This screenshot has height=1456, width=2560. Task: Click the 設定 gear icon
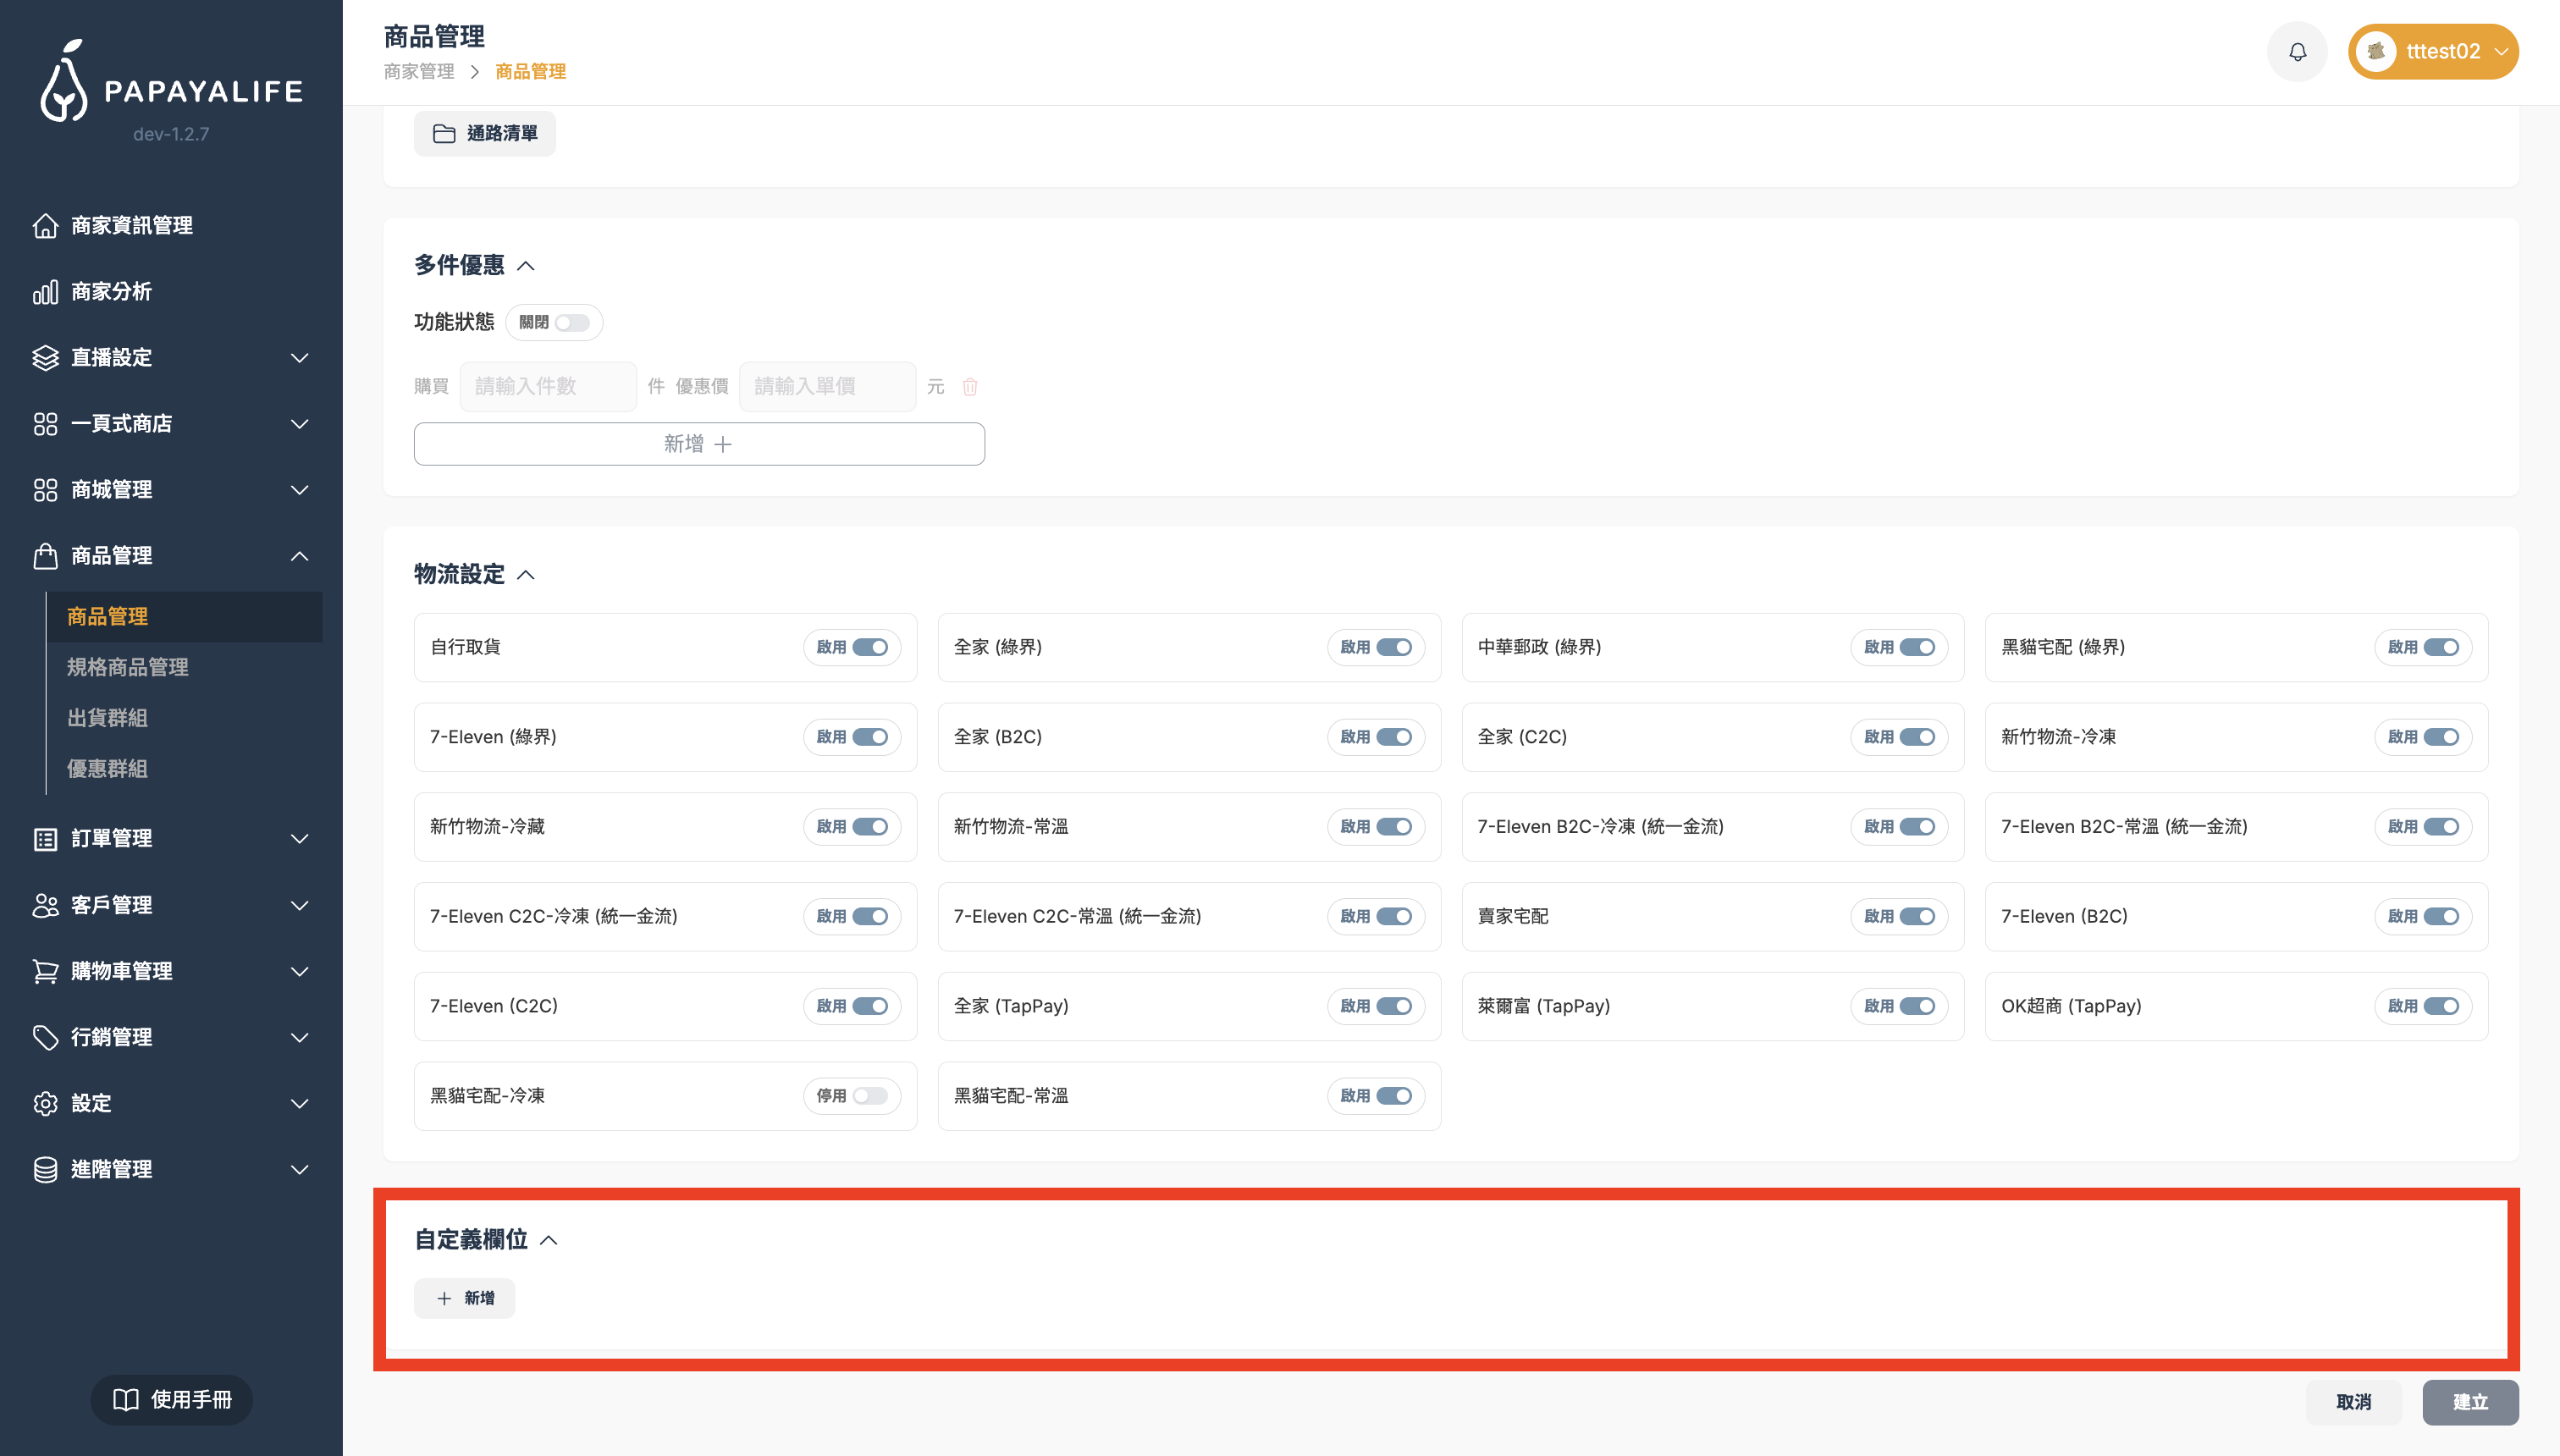point(45,1103)
